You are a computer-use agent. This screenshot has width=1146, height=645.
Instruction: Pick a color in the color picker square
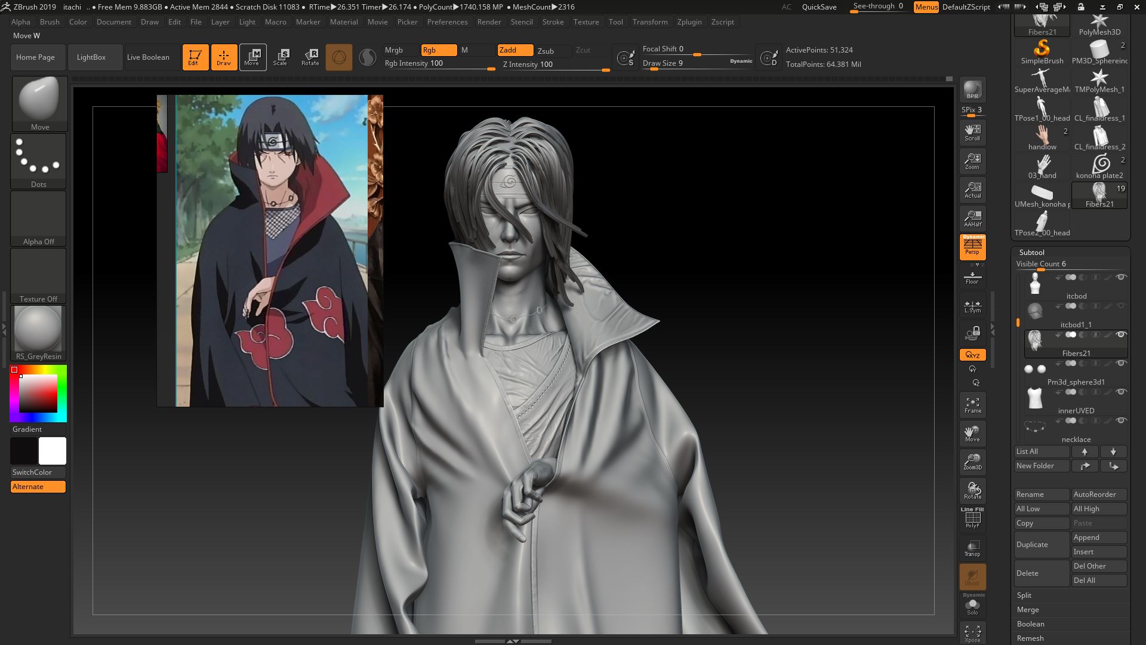pyautogui.click(x=38, y=393)
